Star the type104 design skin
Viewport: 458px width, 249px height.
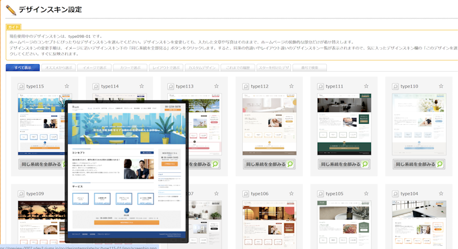441,193
